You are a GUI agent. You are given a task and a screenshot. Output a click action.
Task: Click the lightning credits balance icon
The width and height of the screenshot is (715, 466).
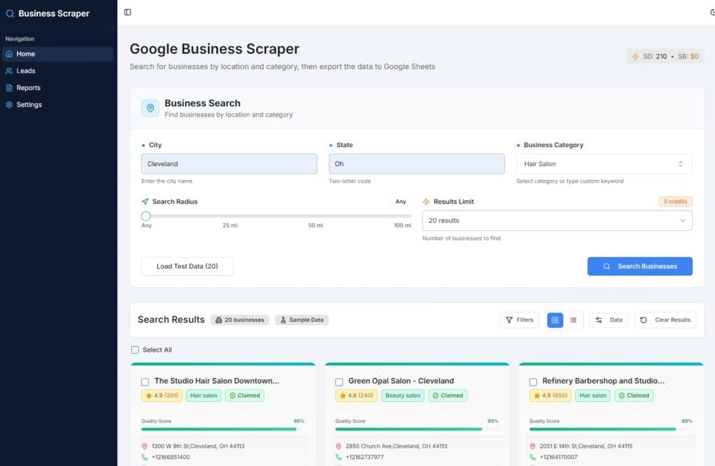pyautogui.click(x=635, y=57)
